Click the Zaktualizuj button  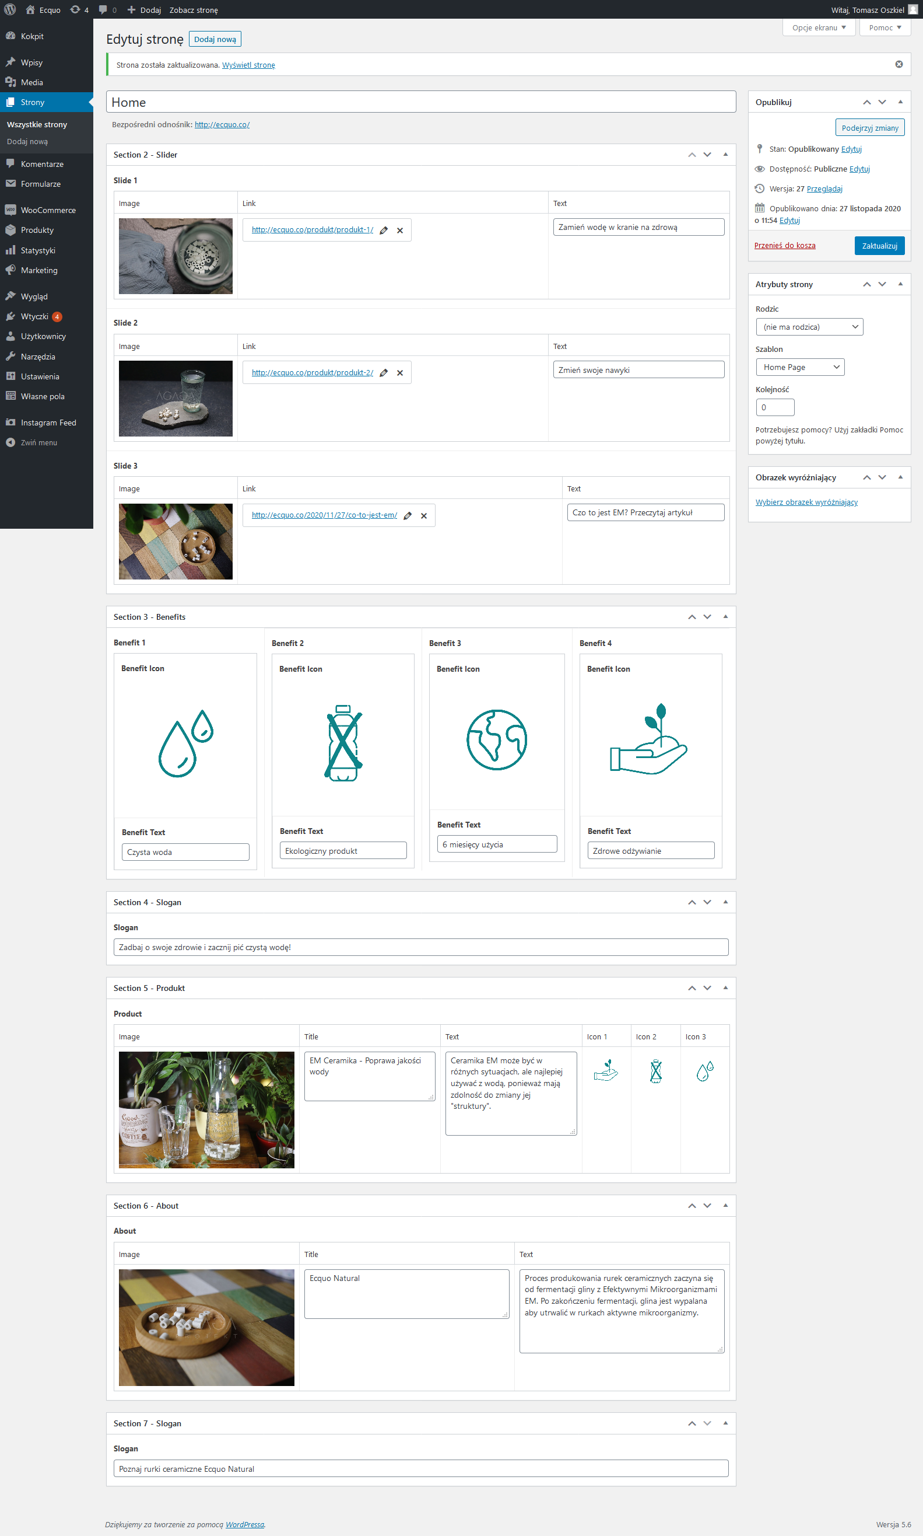tap(879, 246)
